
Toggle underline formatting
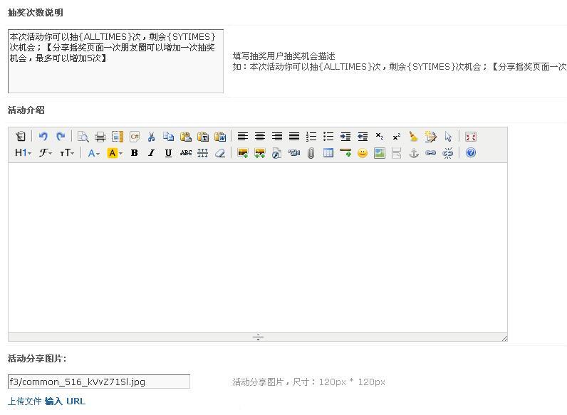pos(168,153)
